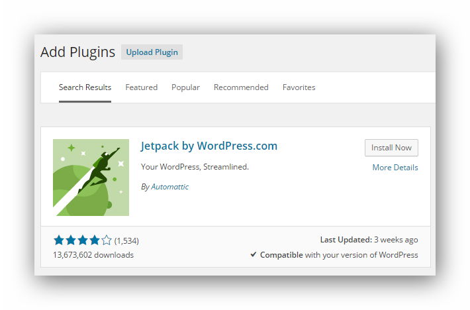
Task: Click the Jetpack plugin thumbnail image
Action: [x=91, y=178]
